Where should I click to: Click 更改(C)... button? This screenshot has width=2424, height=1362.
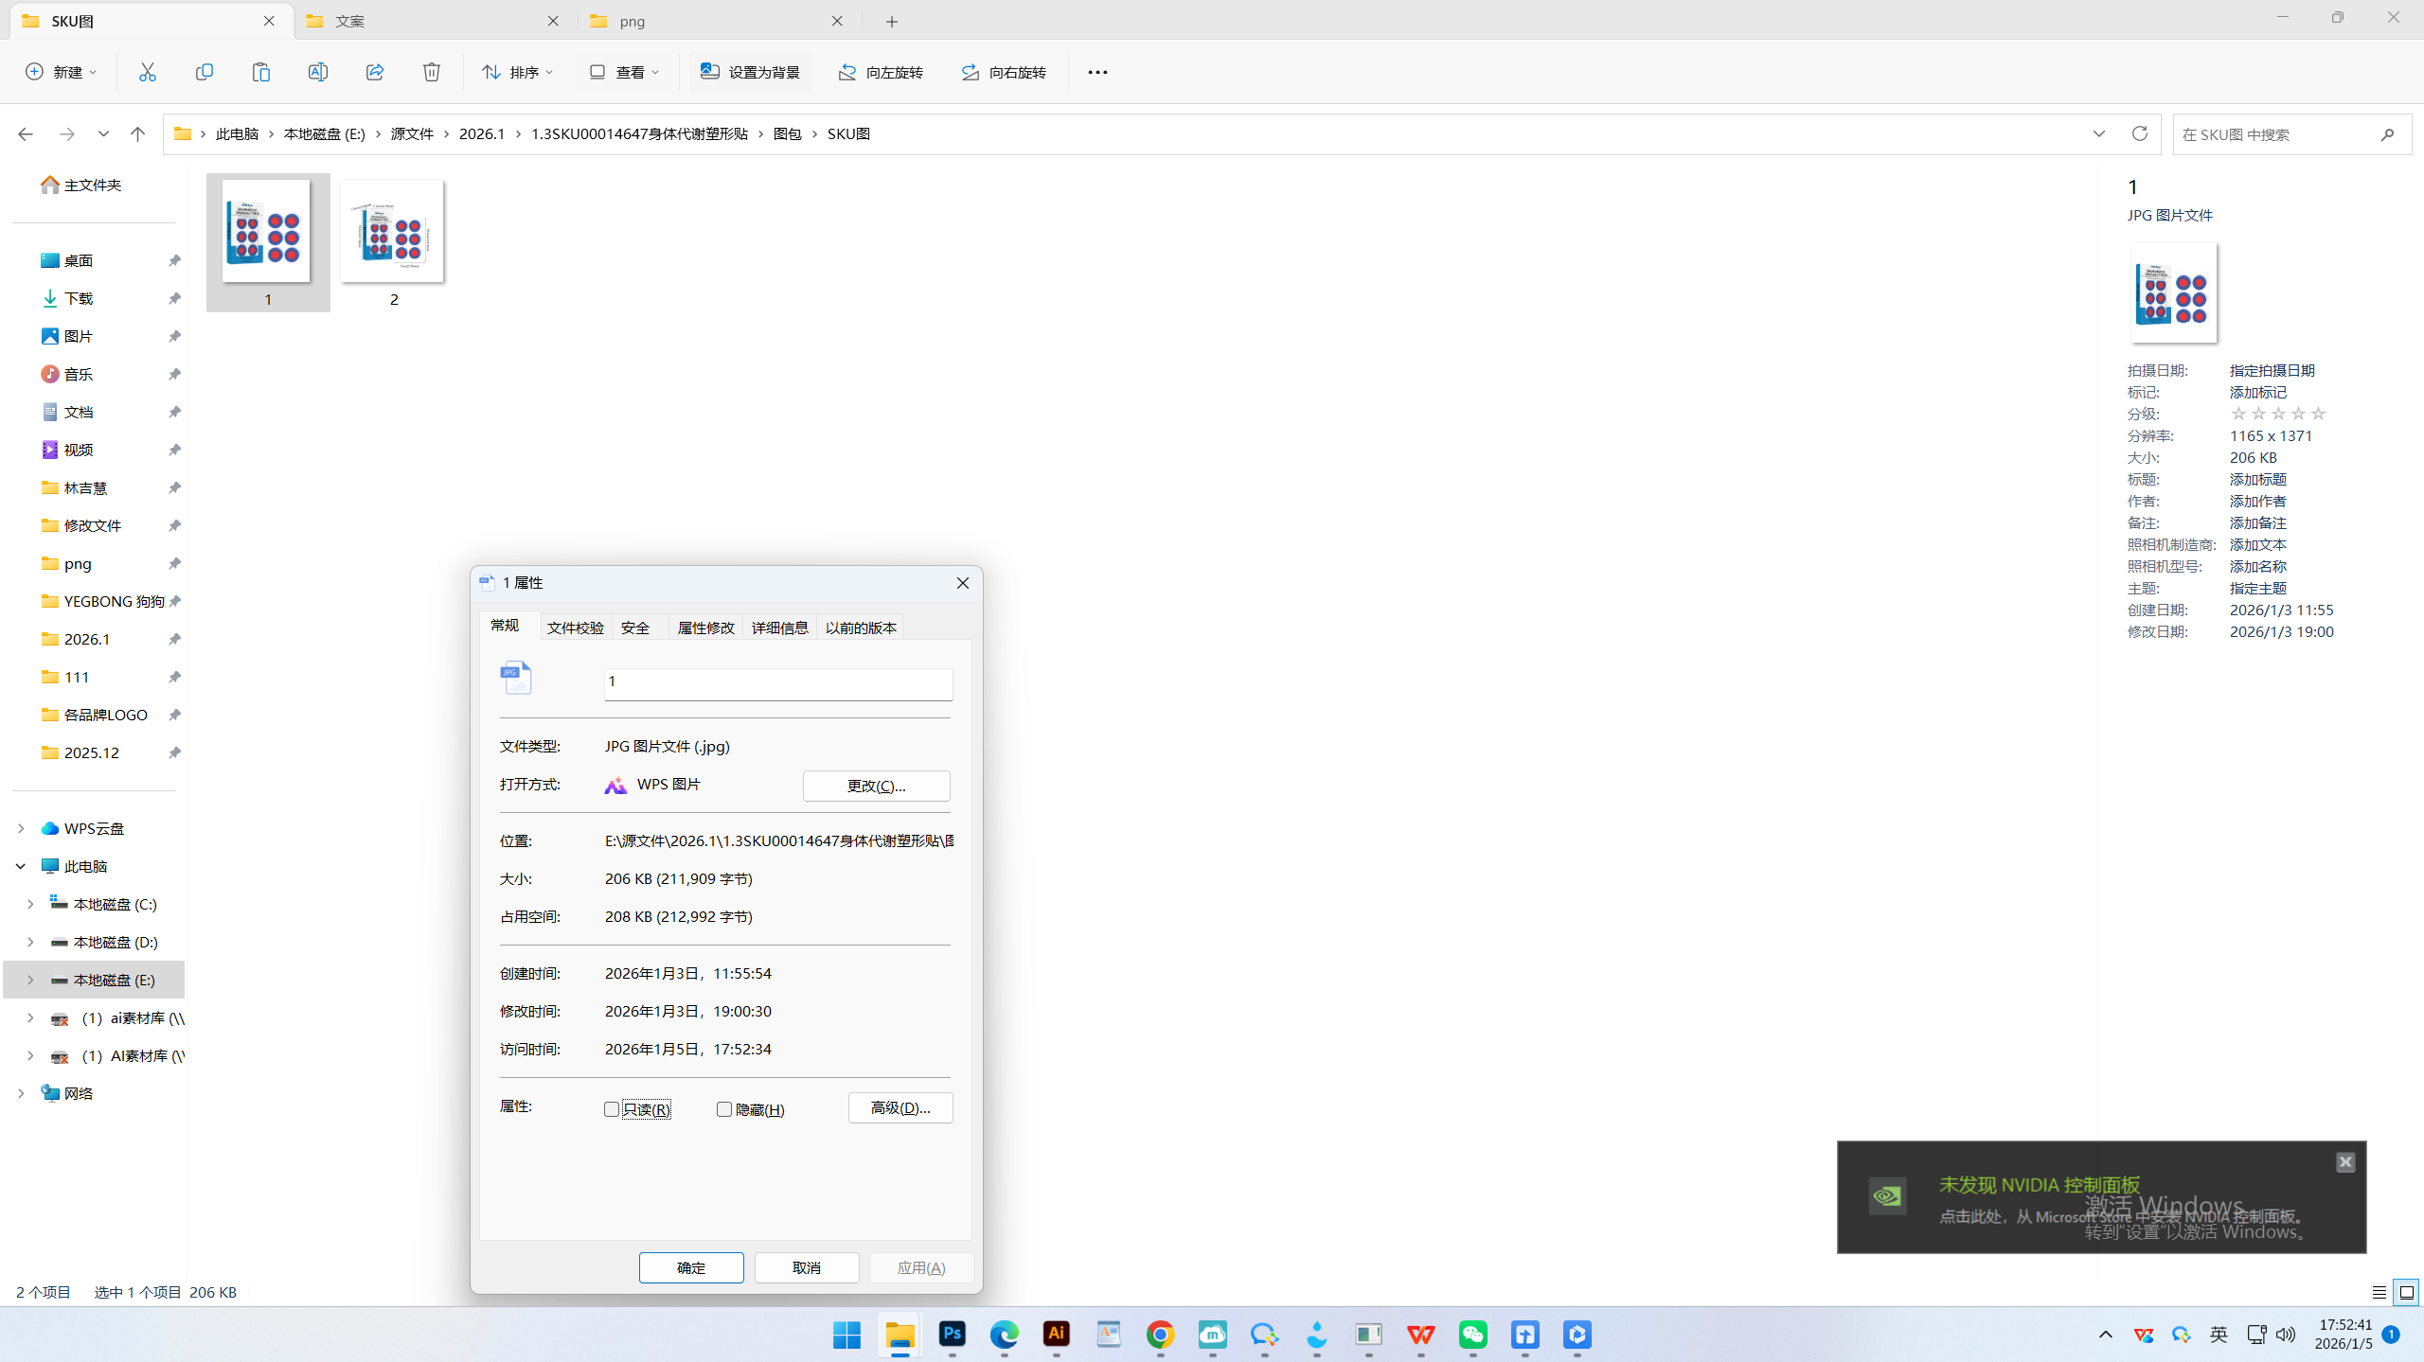tap(877, 786)
